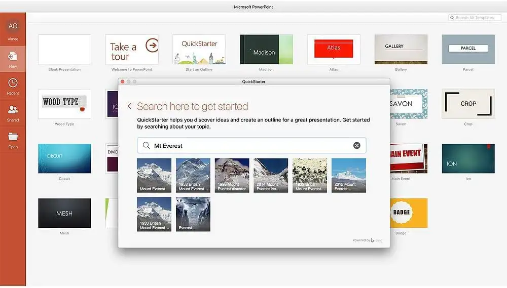Viewport: 507px width, 288px height.
Task: Pick the 1933 British Mount Everest result
Action: click(154, 214)
